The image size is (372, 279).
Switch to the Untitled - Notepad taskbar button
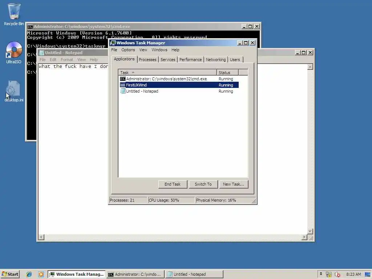click(194, 274)
